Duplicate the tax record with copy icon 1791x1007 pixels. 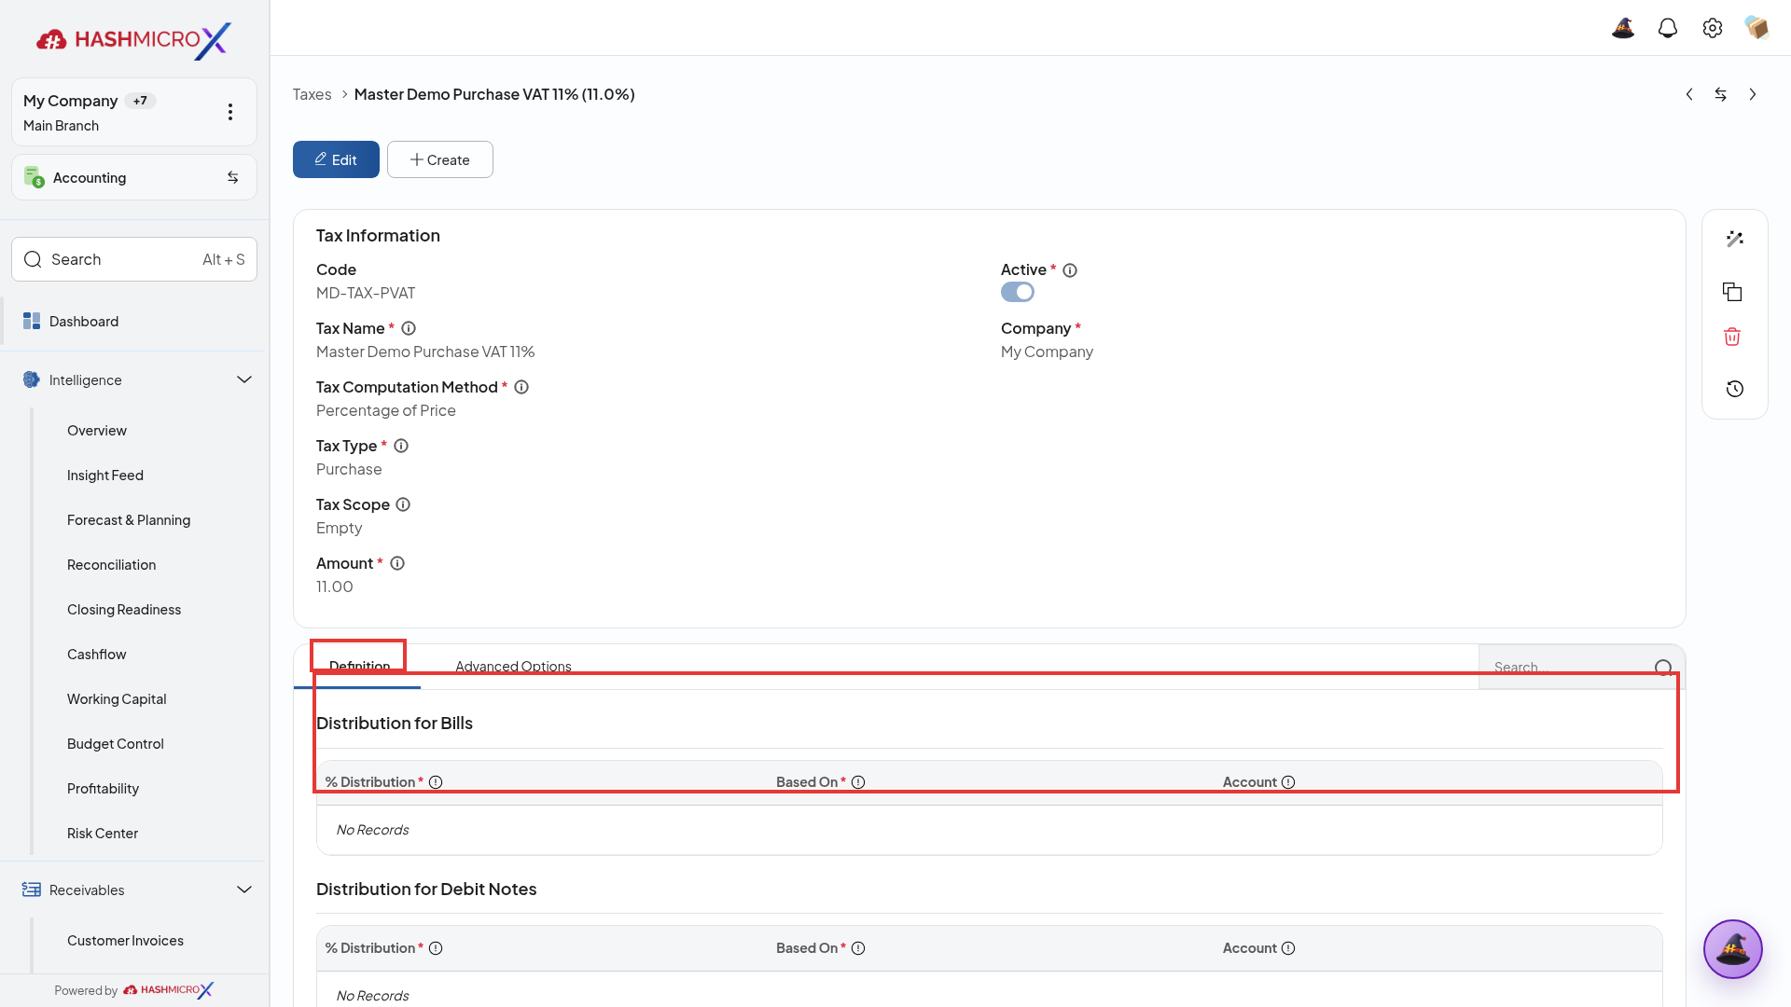tap(1733, 292)
